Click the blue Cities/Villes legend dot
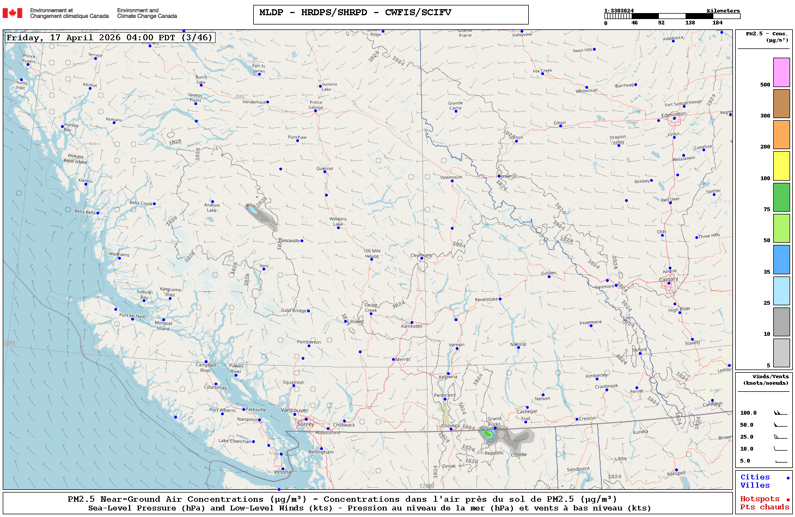Viewport: 795px width, 517px height. click(788, 478)
